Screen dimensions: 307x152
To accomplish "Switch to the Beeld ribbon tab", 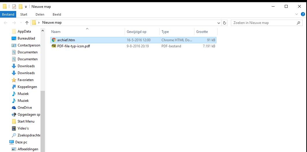I will (x=57, y=14).
